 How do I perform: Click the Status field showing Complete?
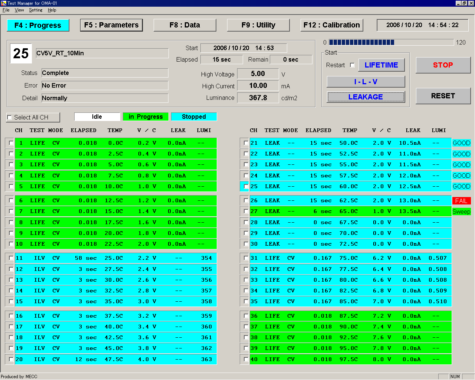pos(105,73)
